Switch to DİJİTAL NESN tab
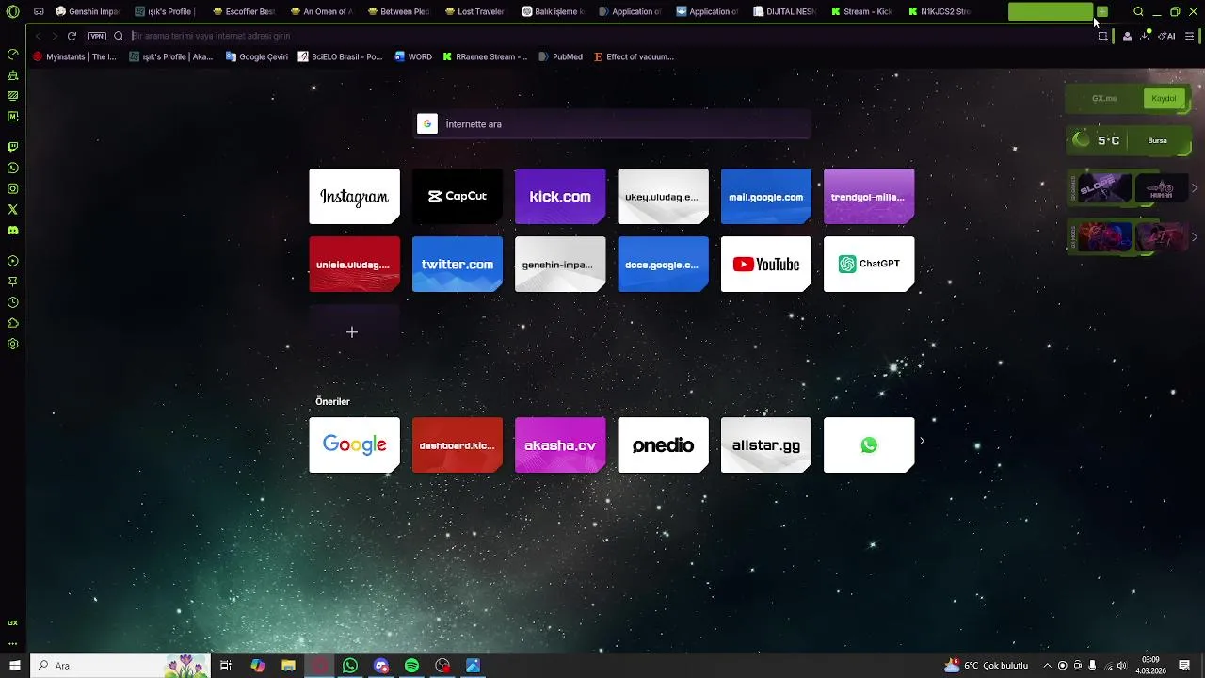This screenshot has width=1205, height=678. [x=784, y=12]
